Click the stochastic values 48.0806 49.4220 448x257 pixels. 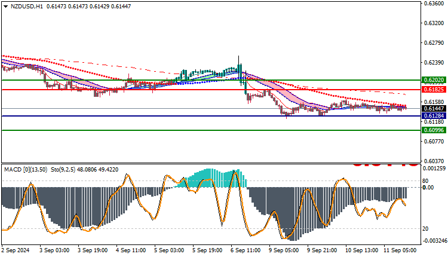point(98,170)
